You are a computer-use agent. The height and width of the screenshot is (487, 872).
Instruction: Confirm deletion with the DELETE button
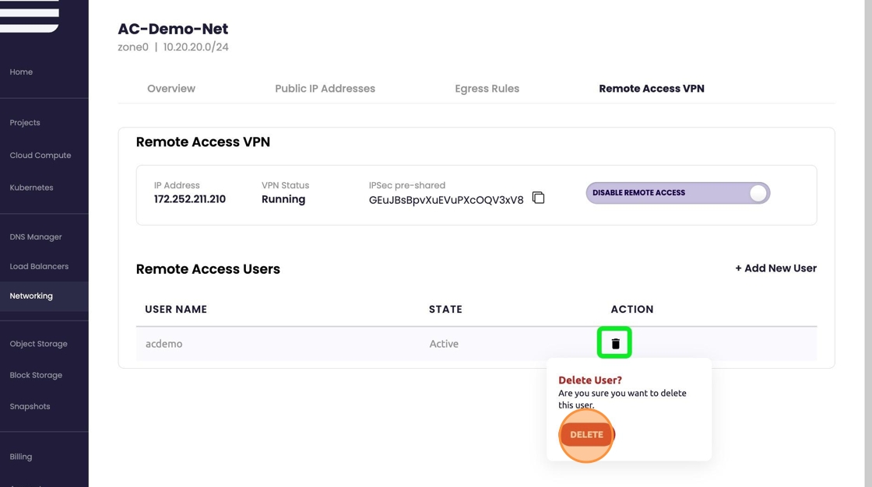pos(586,435)
